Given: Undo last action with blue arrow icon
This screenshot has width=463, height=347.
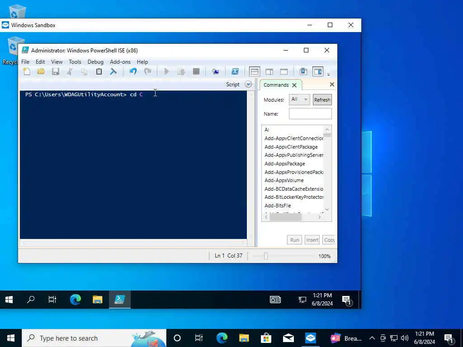Looking at the screenshot, I should (133, 72).
